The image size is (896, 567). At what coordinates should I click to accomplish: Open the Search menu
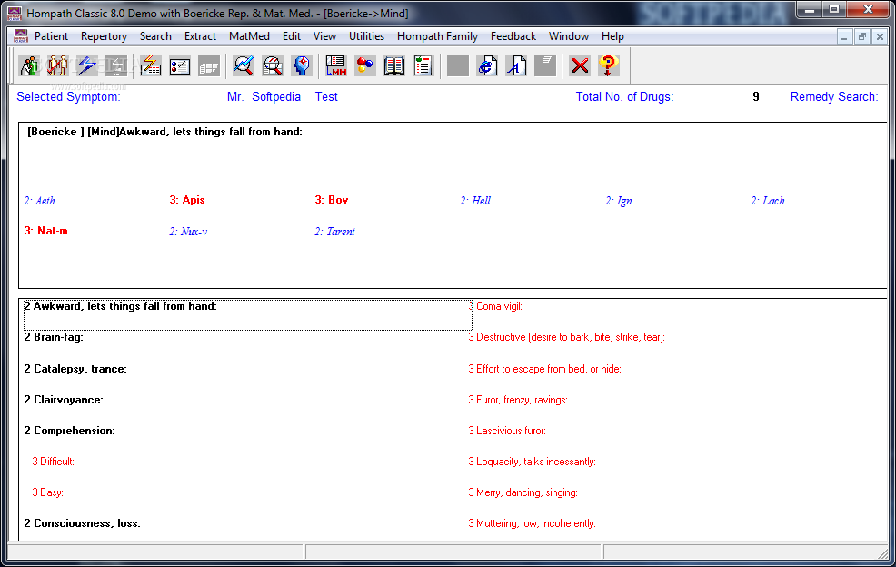click(x=155, y=36)
